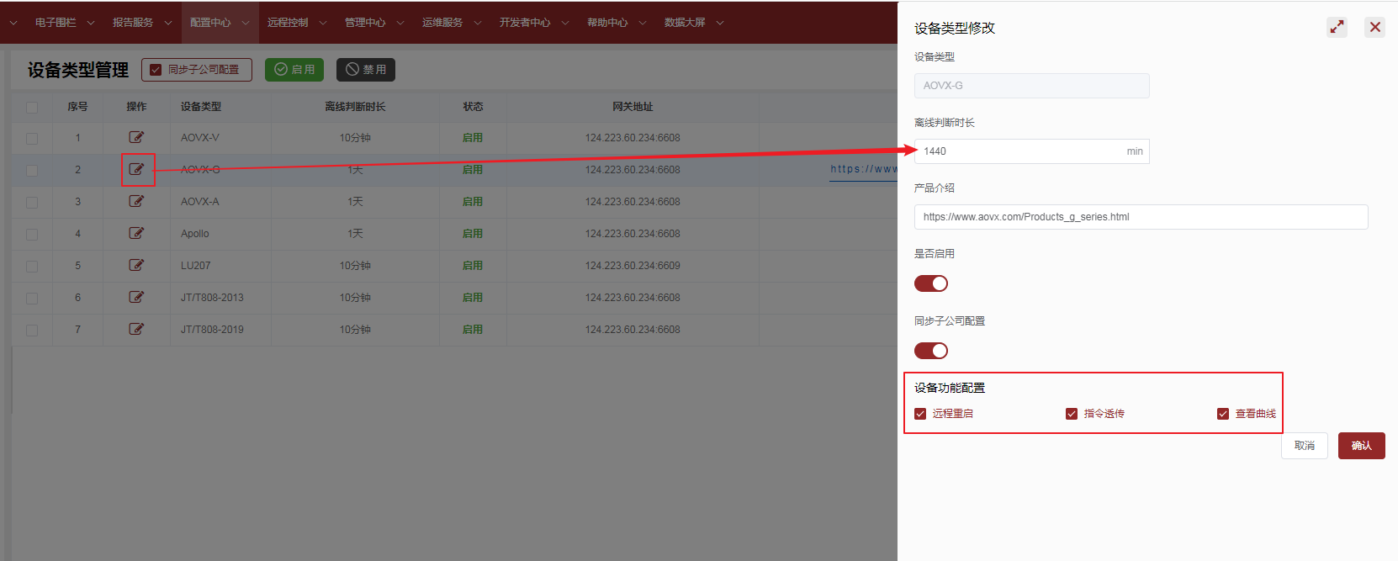Click the 离线判断时长 input field
Image resolution: width=1398 pixels, height=561 pixels.
pyautogui.click(x=1019, y=151)
